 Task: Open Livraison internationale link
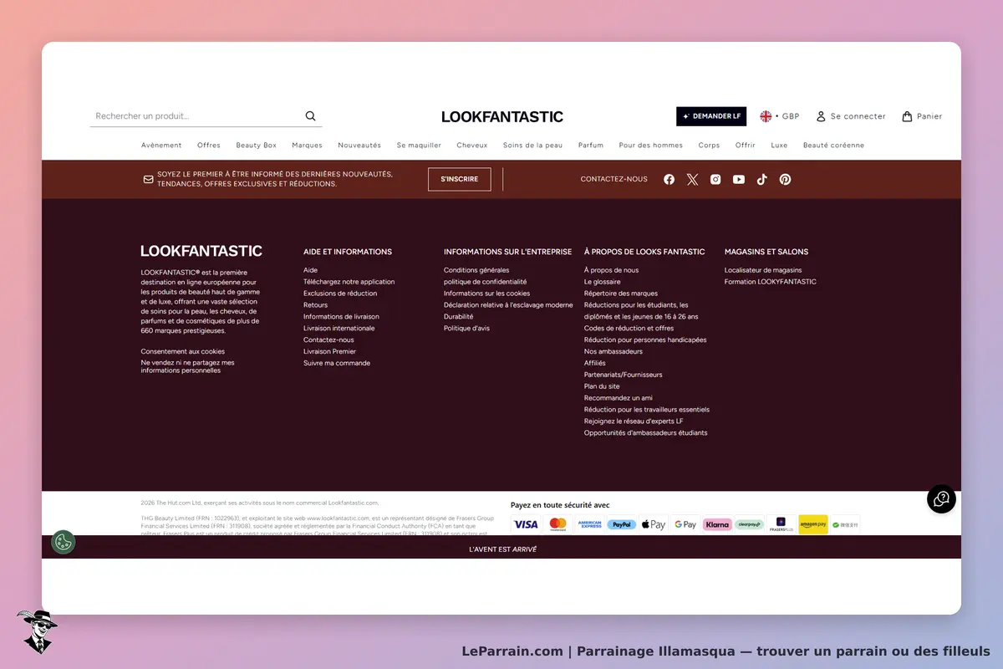[x=339, y=329]
